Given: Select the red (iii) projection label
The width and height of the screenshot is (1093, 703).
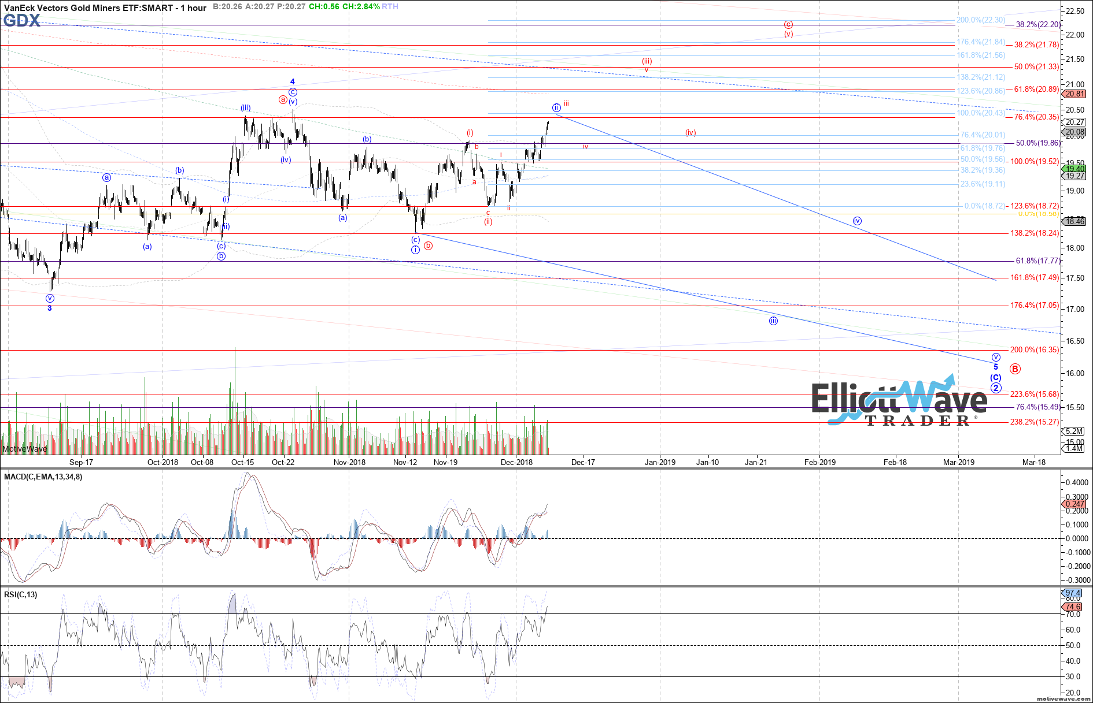Looking at the screenshot, I should coord(647,61).
